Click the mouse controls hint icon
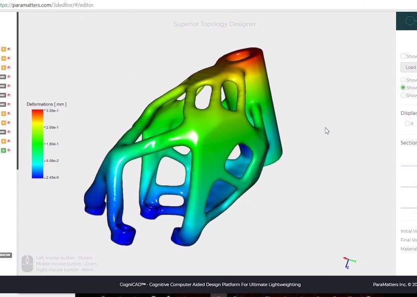 point(27,263)
